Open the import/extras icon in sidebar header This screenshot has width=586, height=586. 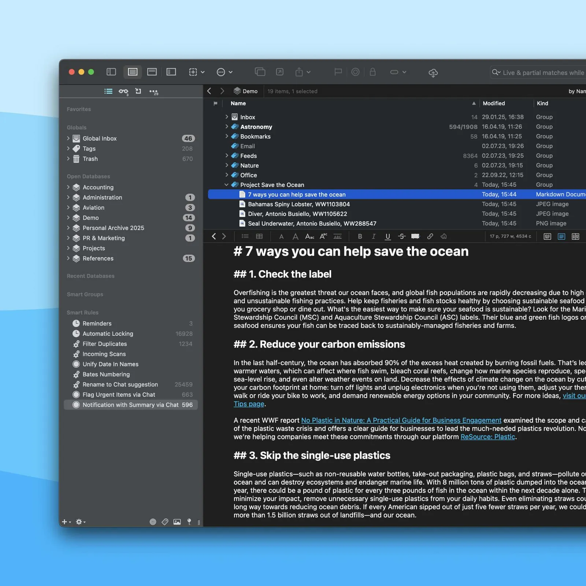tap(138, 91)
